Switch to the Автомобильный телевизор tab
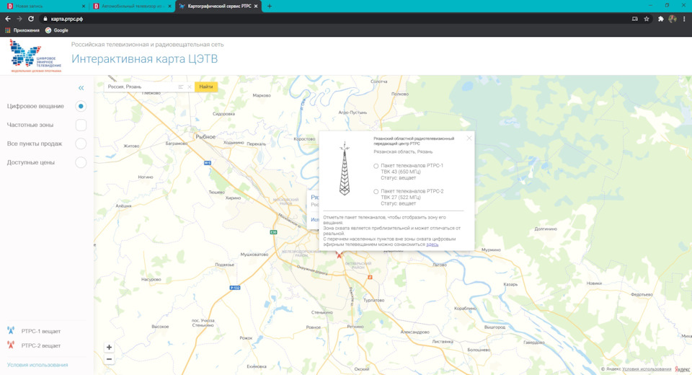The width and height of the screenshot is (692, 375). [x=131, y=6]
